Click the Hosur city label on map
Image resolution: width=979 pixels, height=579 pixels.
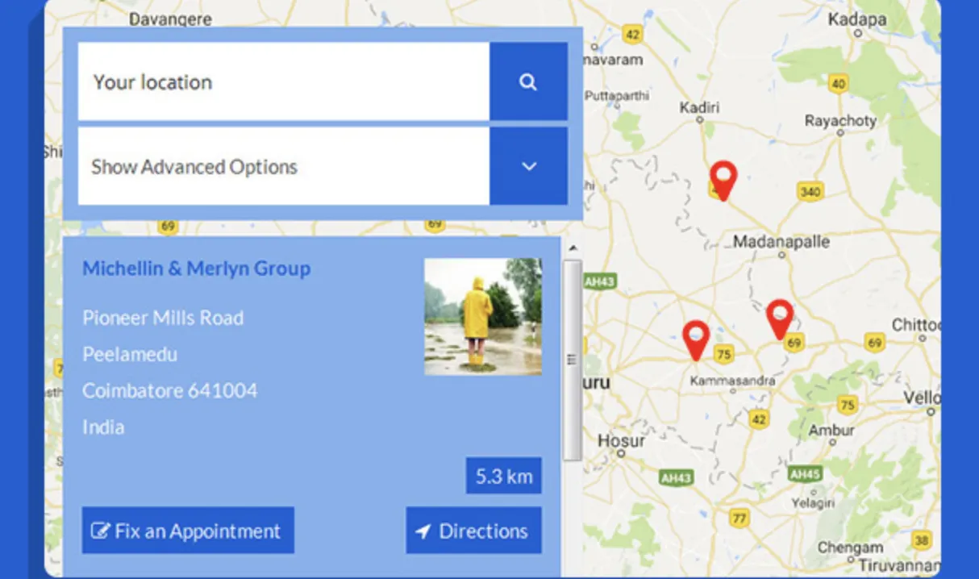tap(621, 441)
